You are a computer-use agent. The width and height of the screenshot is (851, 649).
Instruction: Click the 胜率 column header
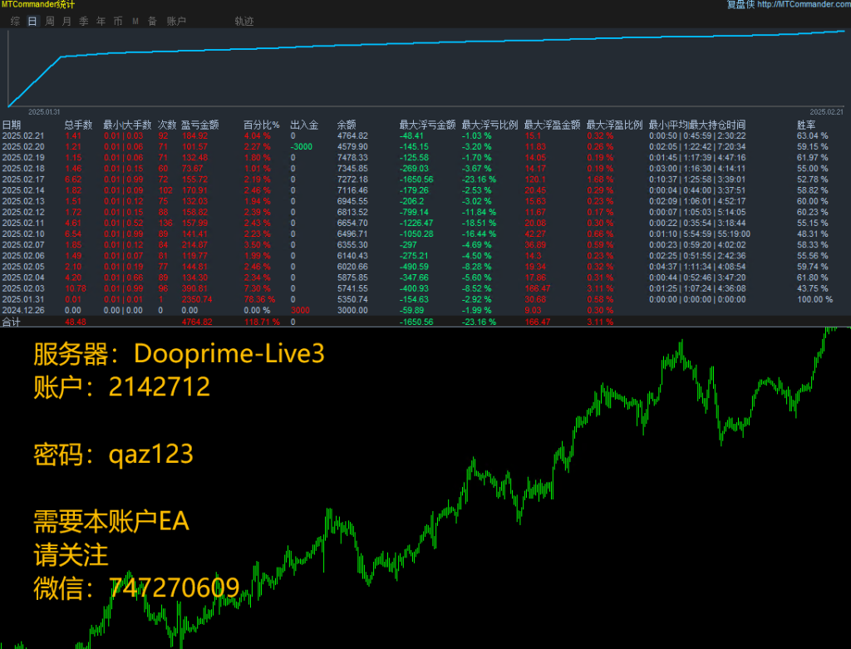click(806, 125)
